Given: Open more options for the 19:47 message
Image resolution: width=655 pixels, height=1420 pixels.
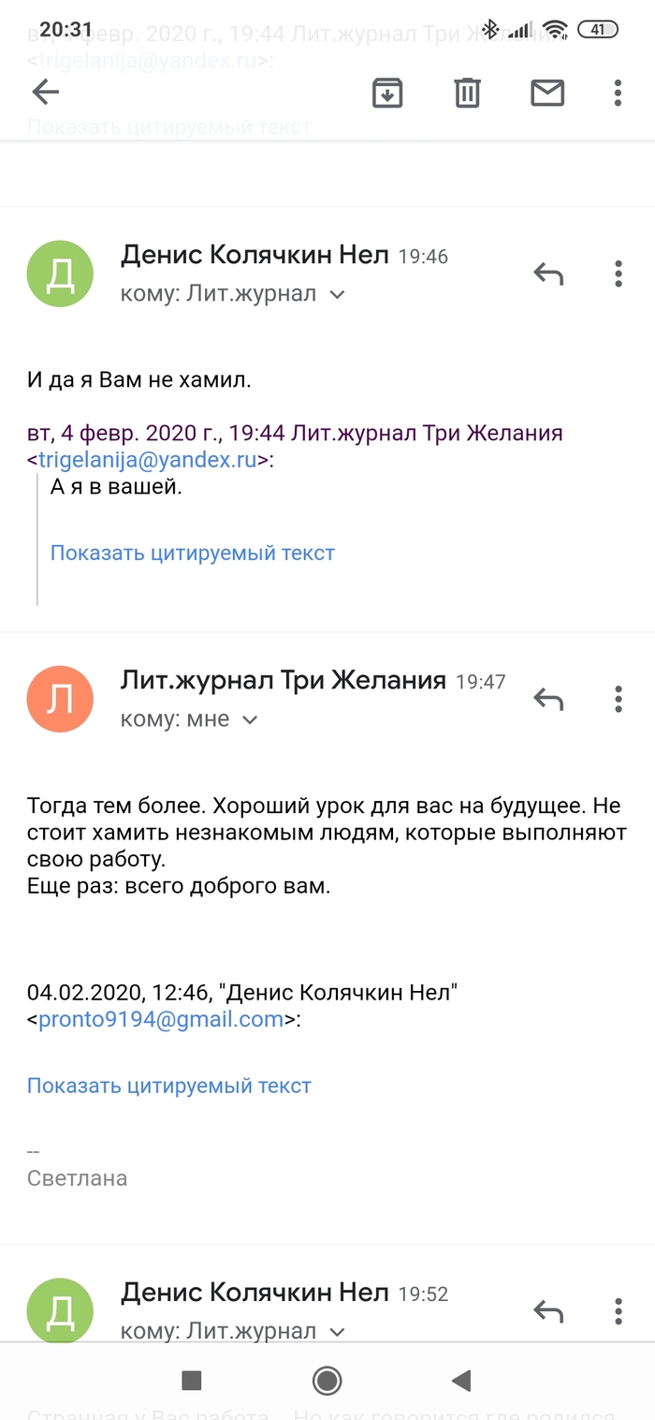Looking at the screenshot, I should click(618, 699).
